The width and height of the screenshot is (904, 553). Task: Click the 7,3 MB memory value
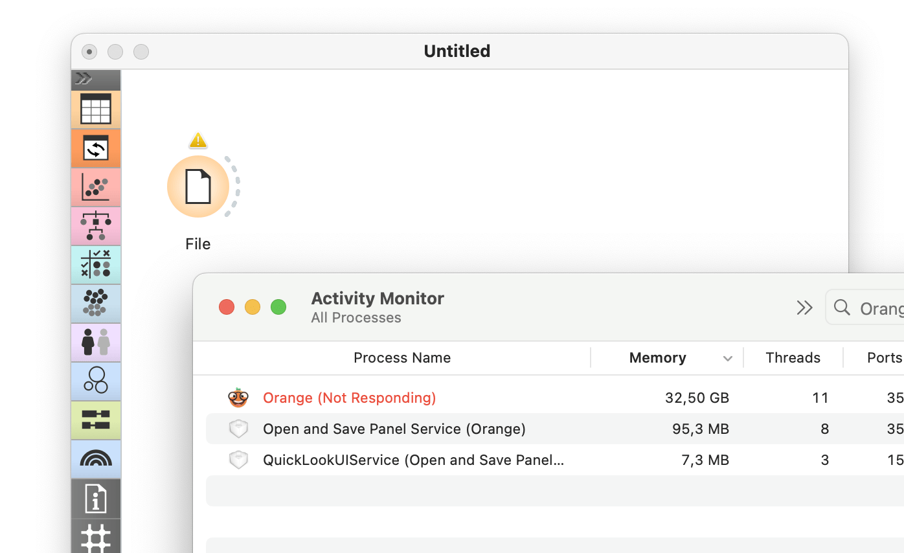(x=705, y=460)
